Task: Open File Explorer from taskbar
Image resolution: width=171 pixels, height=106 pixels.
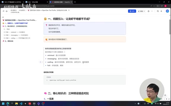Action: (16, 104)
